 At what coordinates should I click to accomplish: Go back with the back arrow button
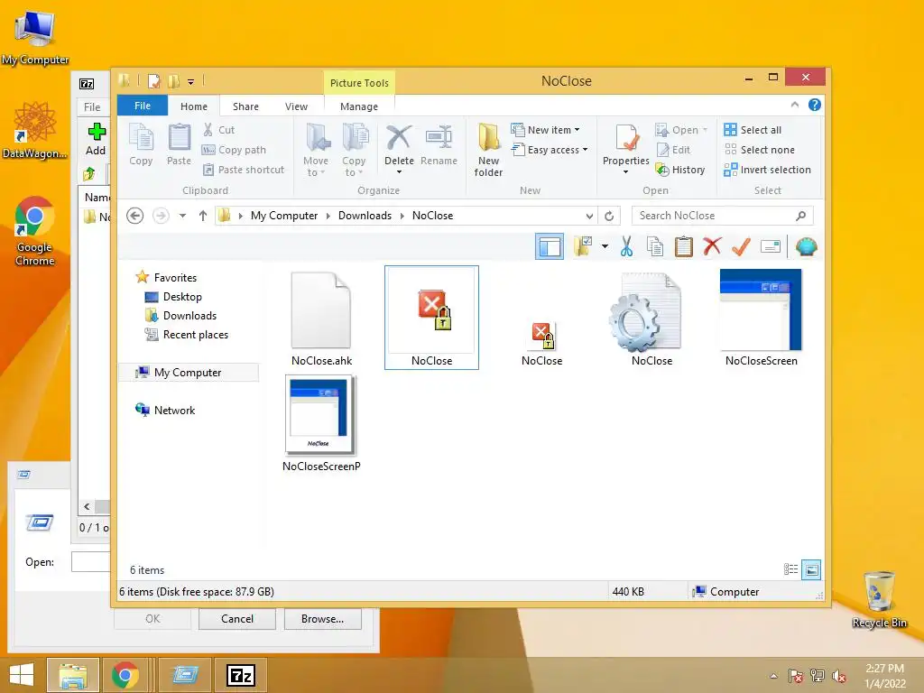pos(135,216)
